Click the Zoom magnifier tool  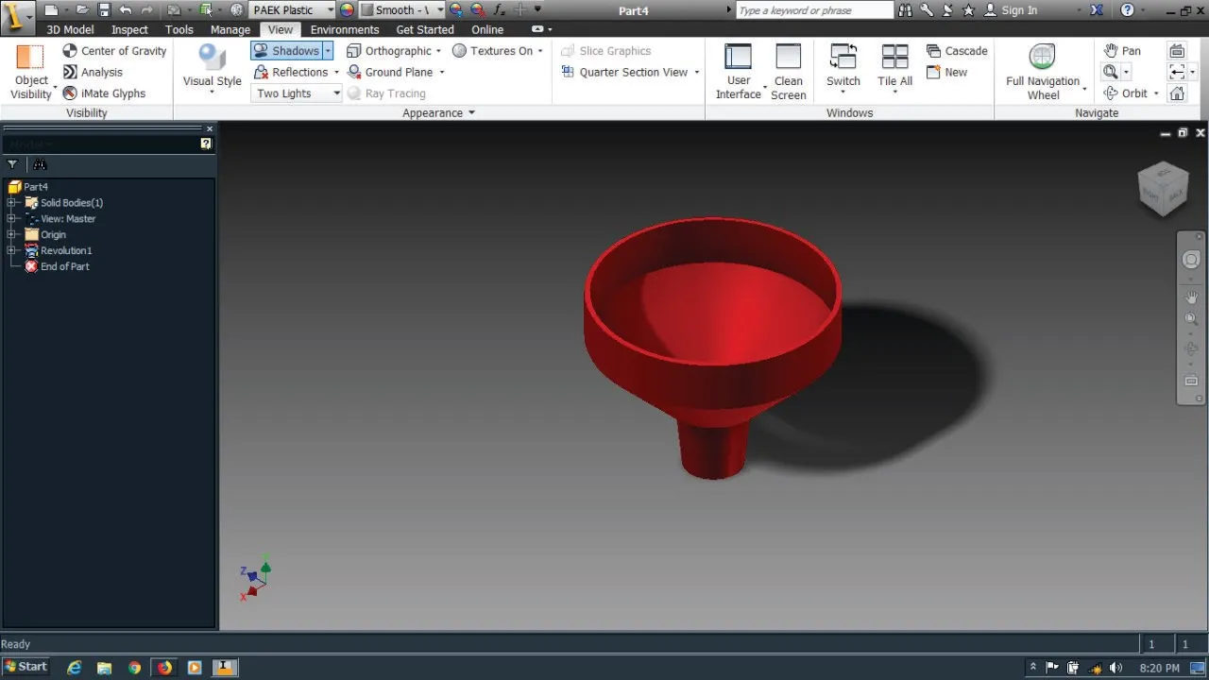click(1111, 72)
